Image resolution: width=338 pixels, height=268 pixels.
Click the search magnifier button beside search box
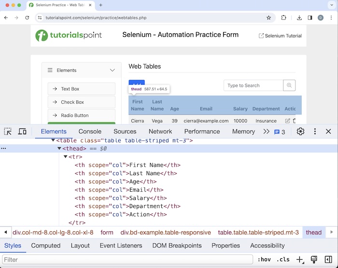click(x=289, y=85)
